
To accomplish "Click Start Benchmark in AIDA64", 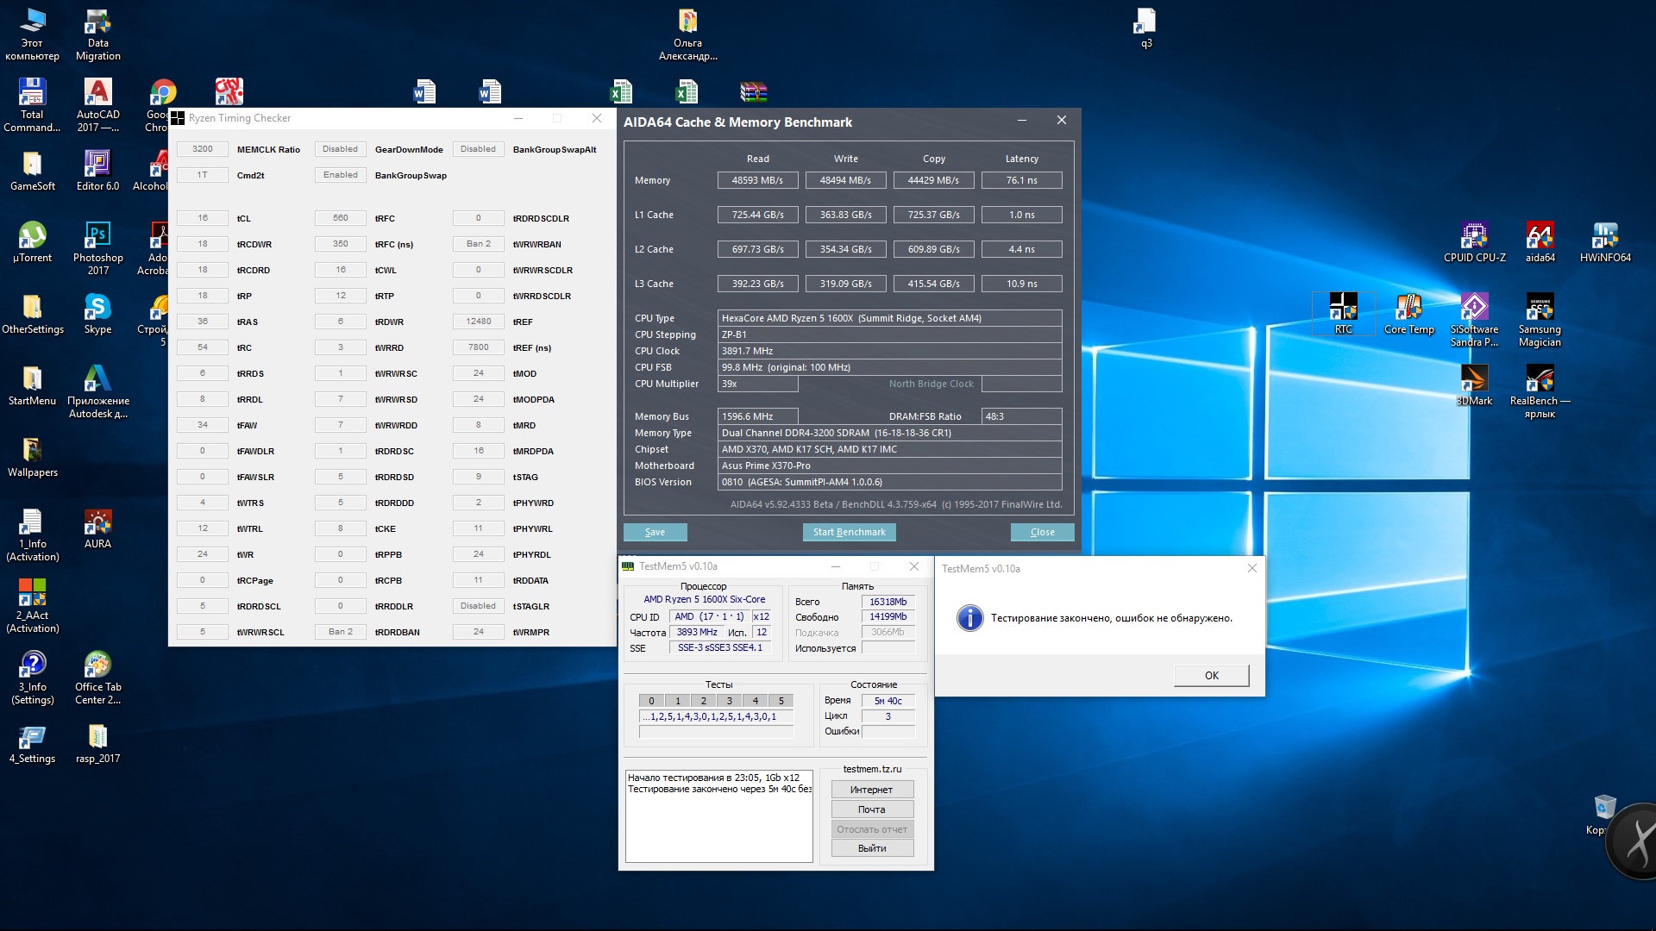I will click(x=849, y=532).
